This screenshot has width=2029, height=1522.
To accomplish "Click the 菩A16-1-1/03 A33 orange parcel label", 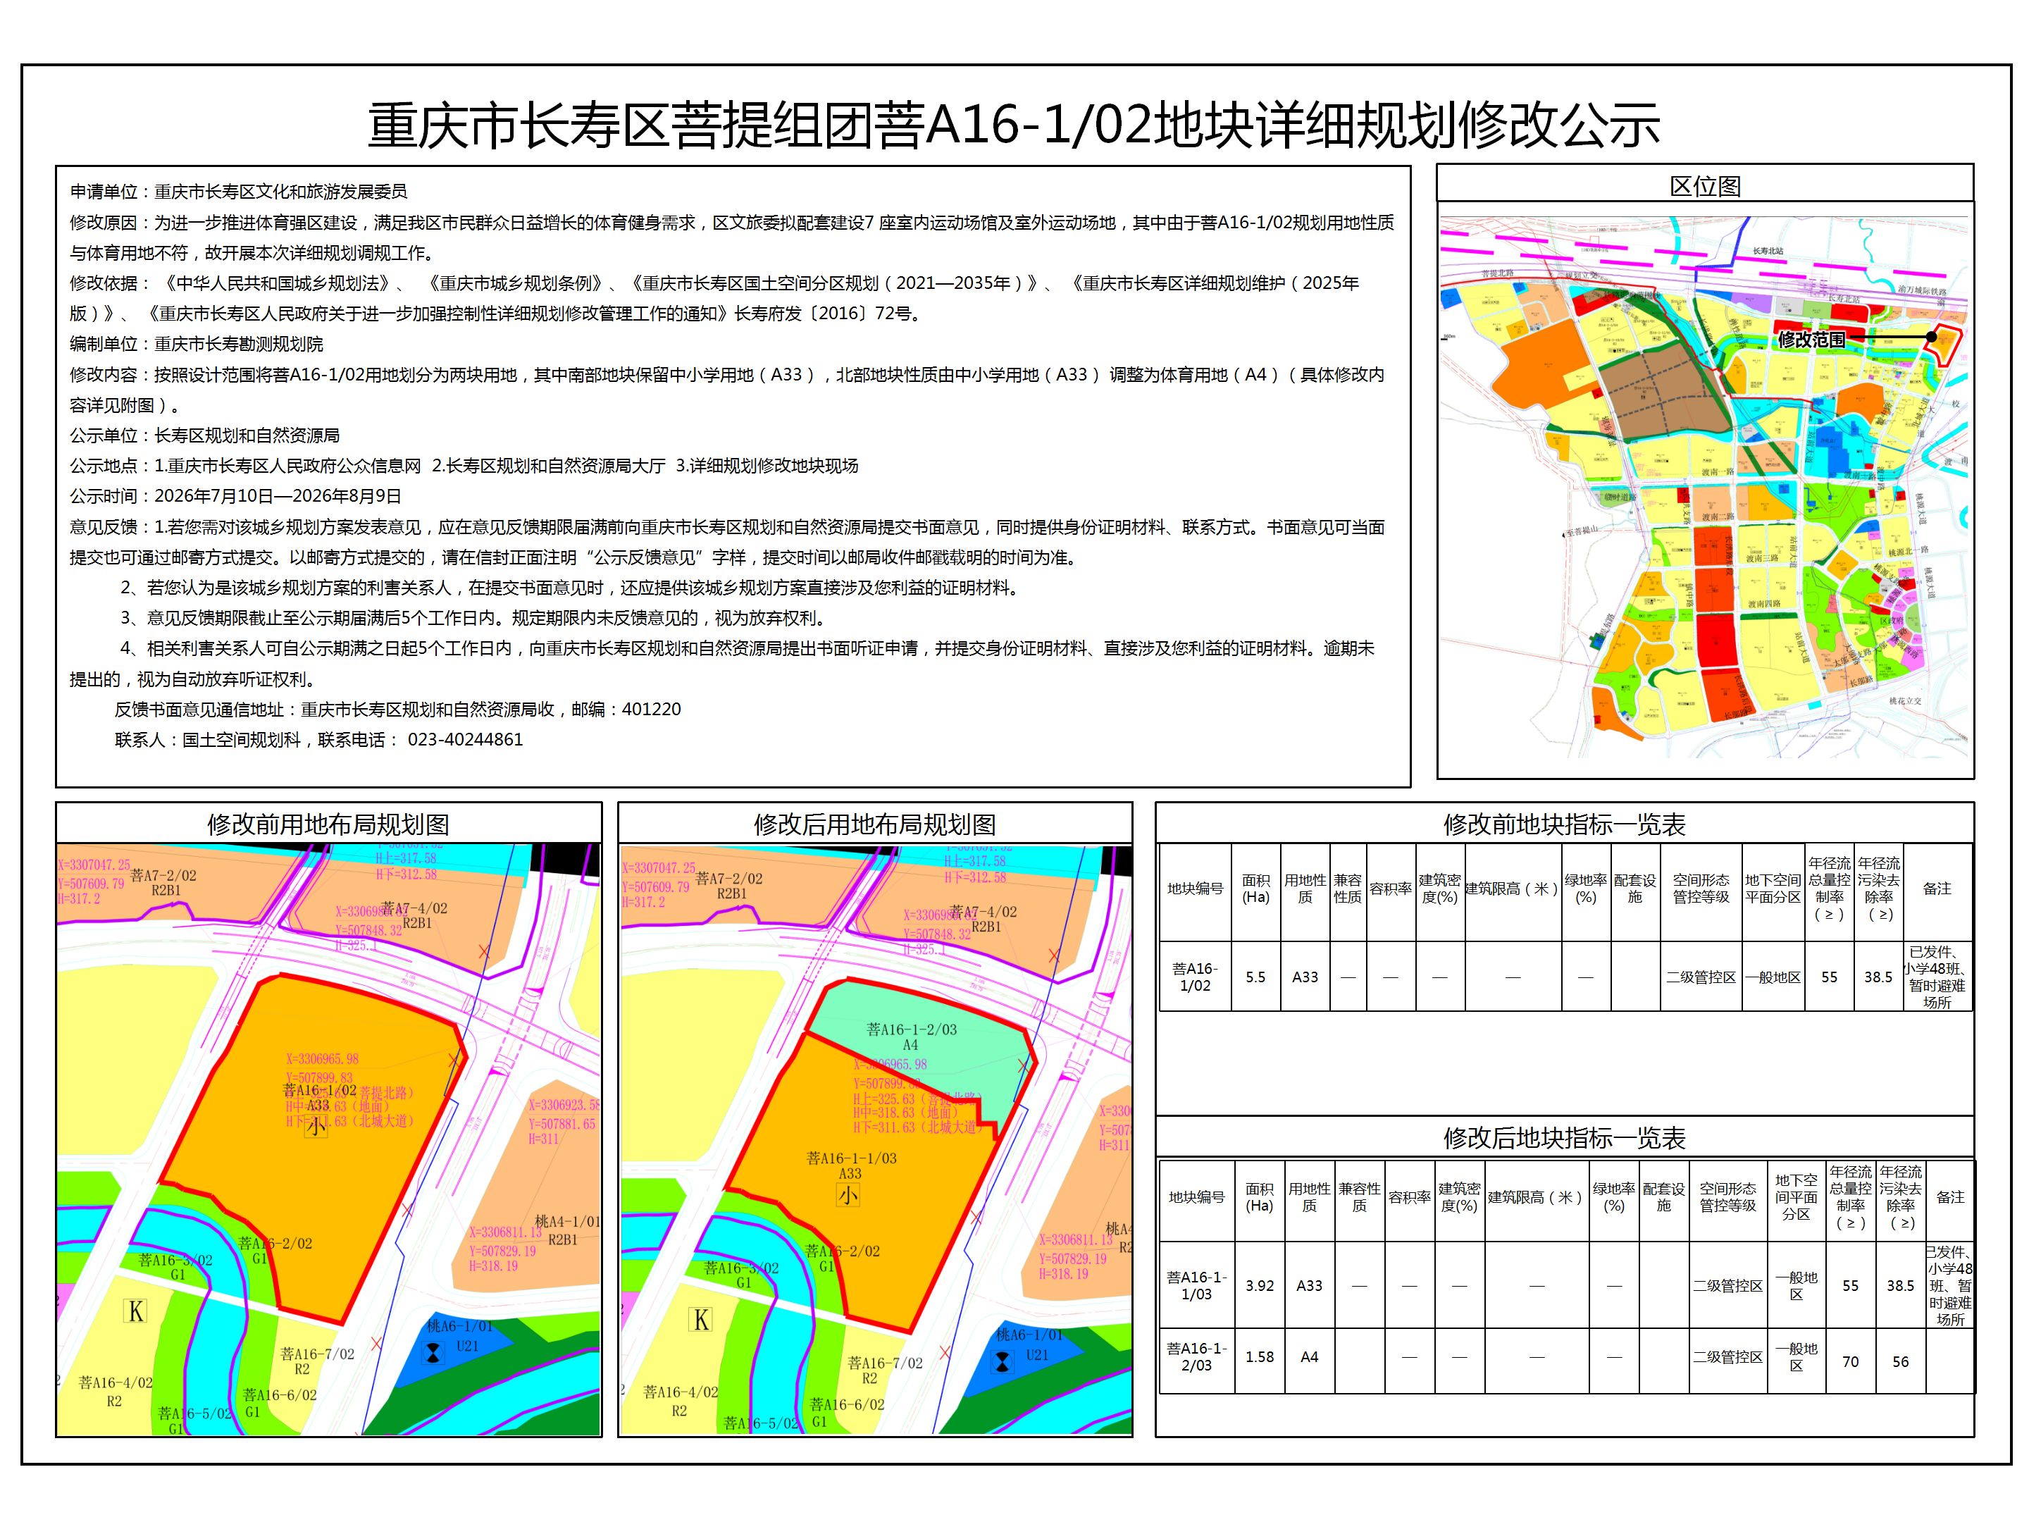I will pyautogui.click(x=851, y=1165).
